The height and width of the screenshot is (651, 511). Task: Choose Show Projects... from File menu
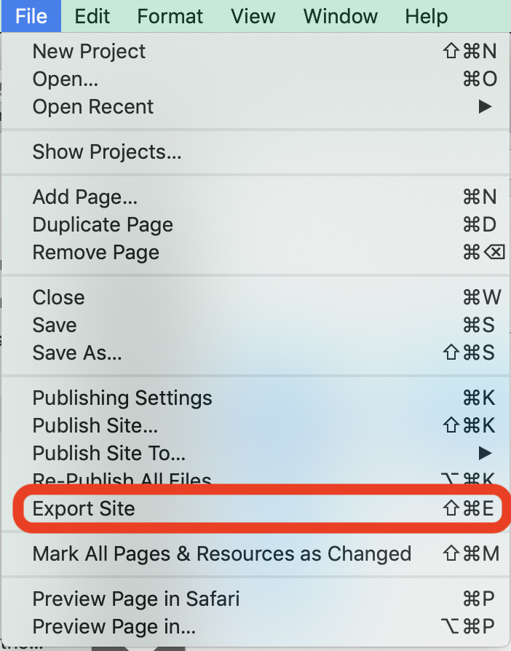(x=107, y=152)
